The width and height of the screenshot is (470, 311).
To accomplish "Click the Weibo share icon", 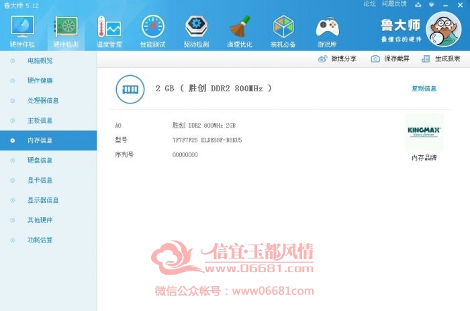I will pyautogui.click(x=322, y=59).
